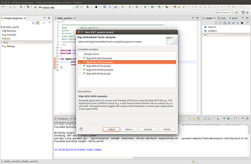
Task: Click console Next error down arrow icon
Action: click(190, 119)
